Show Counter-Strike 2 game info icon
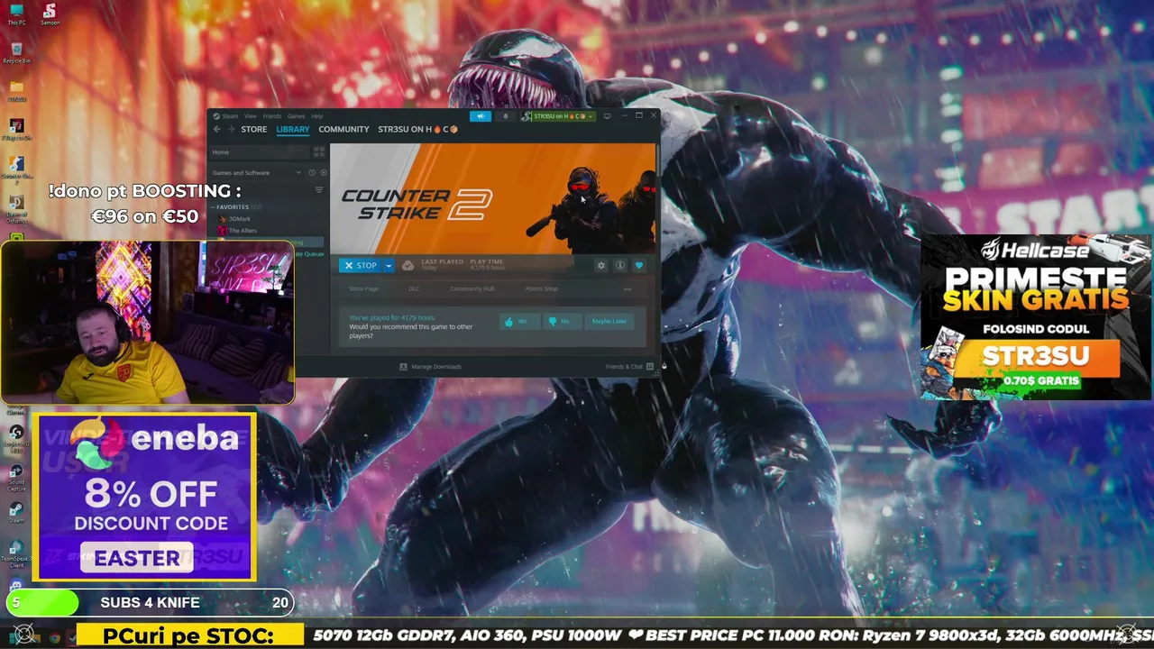1154x649 pixels. click(x=620, y=265)
